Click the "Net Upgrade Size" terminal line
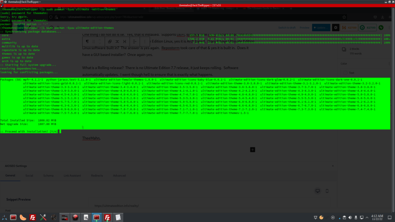This screenshot has width=395, height=222. pos(28,124)
